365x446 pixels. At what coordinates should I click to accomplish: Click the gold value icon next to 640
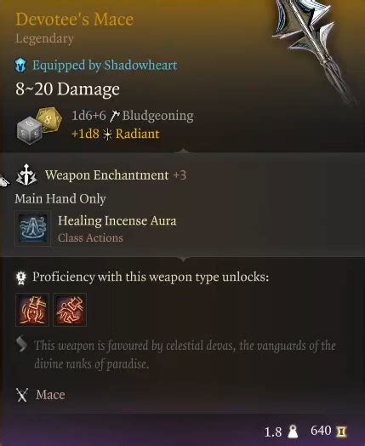[x=341, y=432]
